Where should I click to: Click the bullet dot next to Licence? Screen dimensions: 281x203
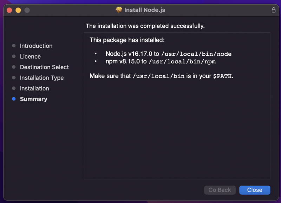pos(14,56)
